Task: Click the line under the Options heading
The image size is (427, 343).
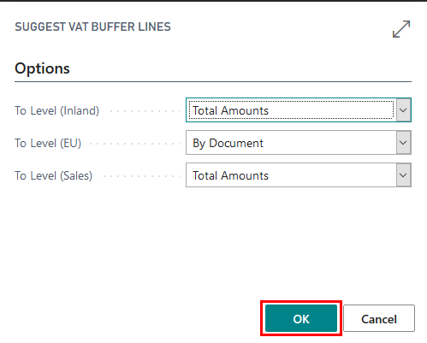Action: (213, 82)
